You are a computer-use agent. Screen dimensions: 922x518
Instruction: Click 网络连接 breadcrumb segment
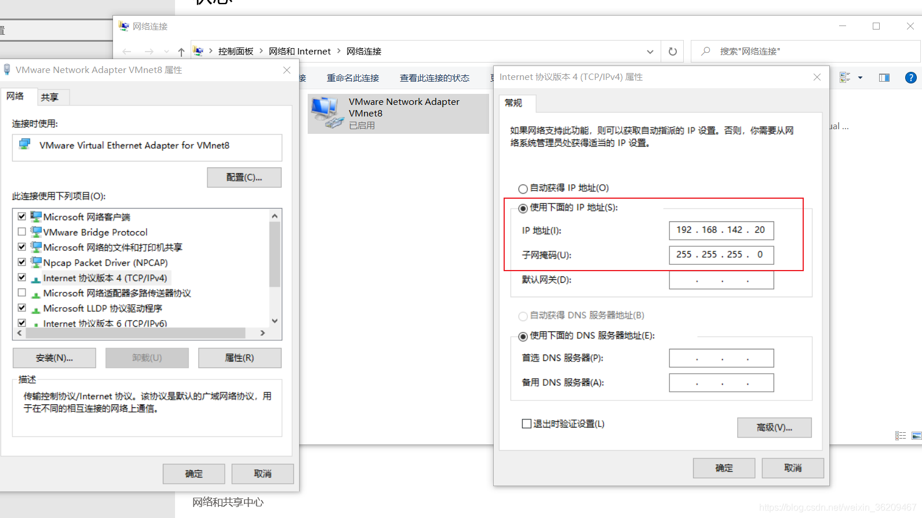tap(364, 51)
